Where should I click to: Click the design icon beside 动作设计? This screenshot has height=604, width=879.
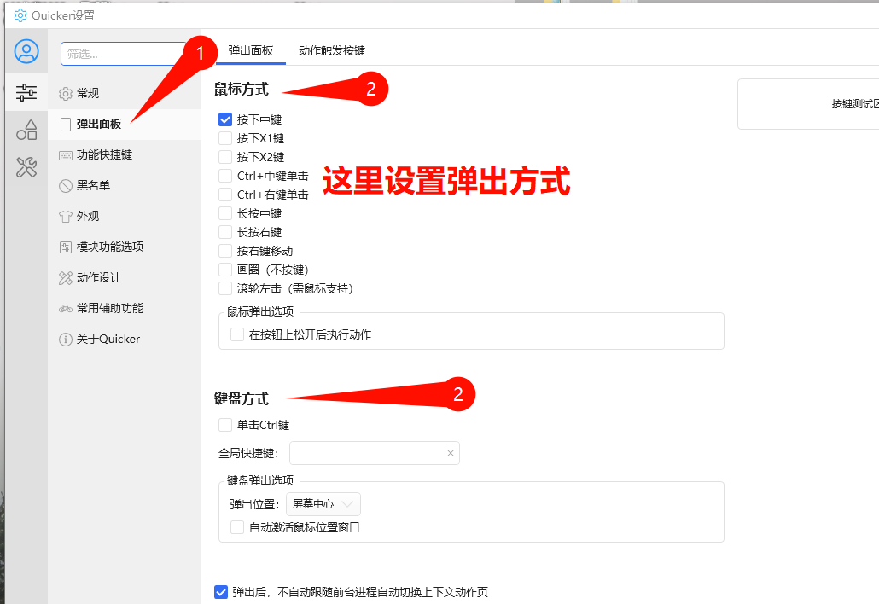coord(66,278)
